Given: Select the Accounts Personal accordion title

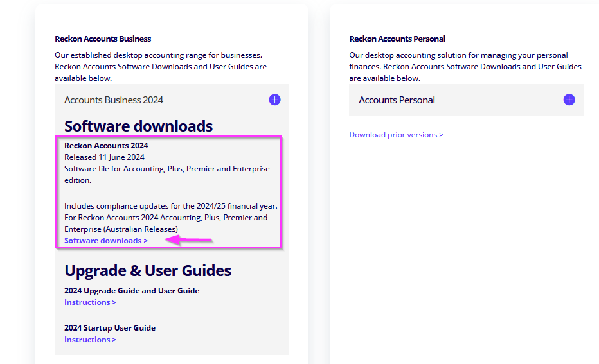Looking at the screenshot, I should point(397,100).
